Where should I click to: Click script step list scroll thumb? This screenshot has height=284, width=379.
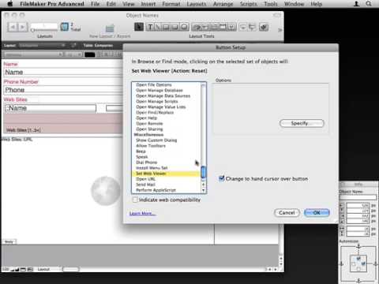203,172
